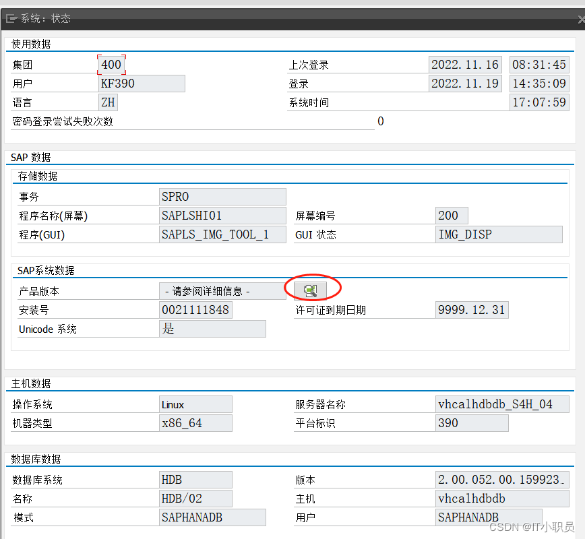Select the 事务 field SPRO
Image resolution: width=585 pixels, height=539 pixels.
tap(222, 197)
